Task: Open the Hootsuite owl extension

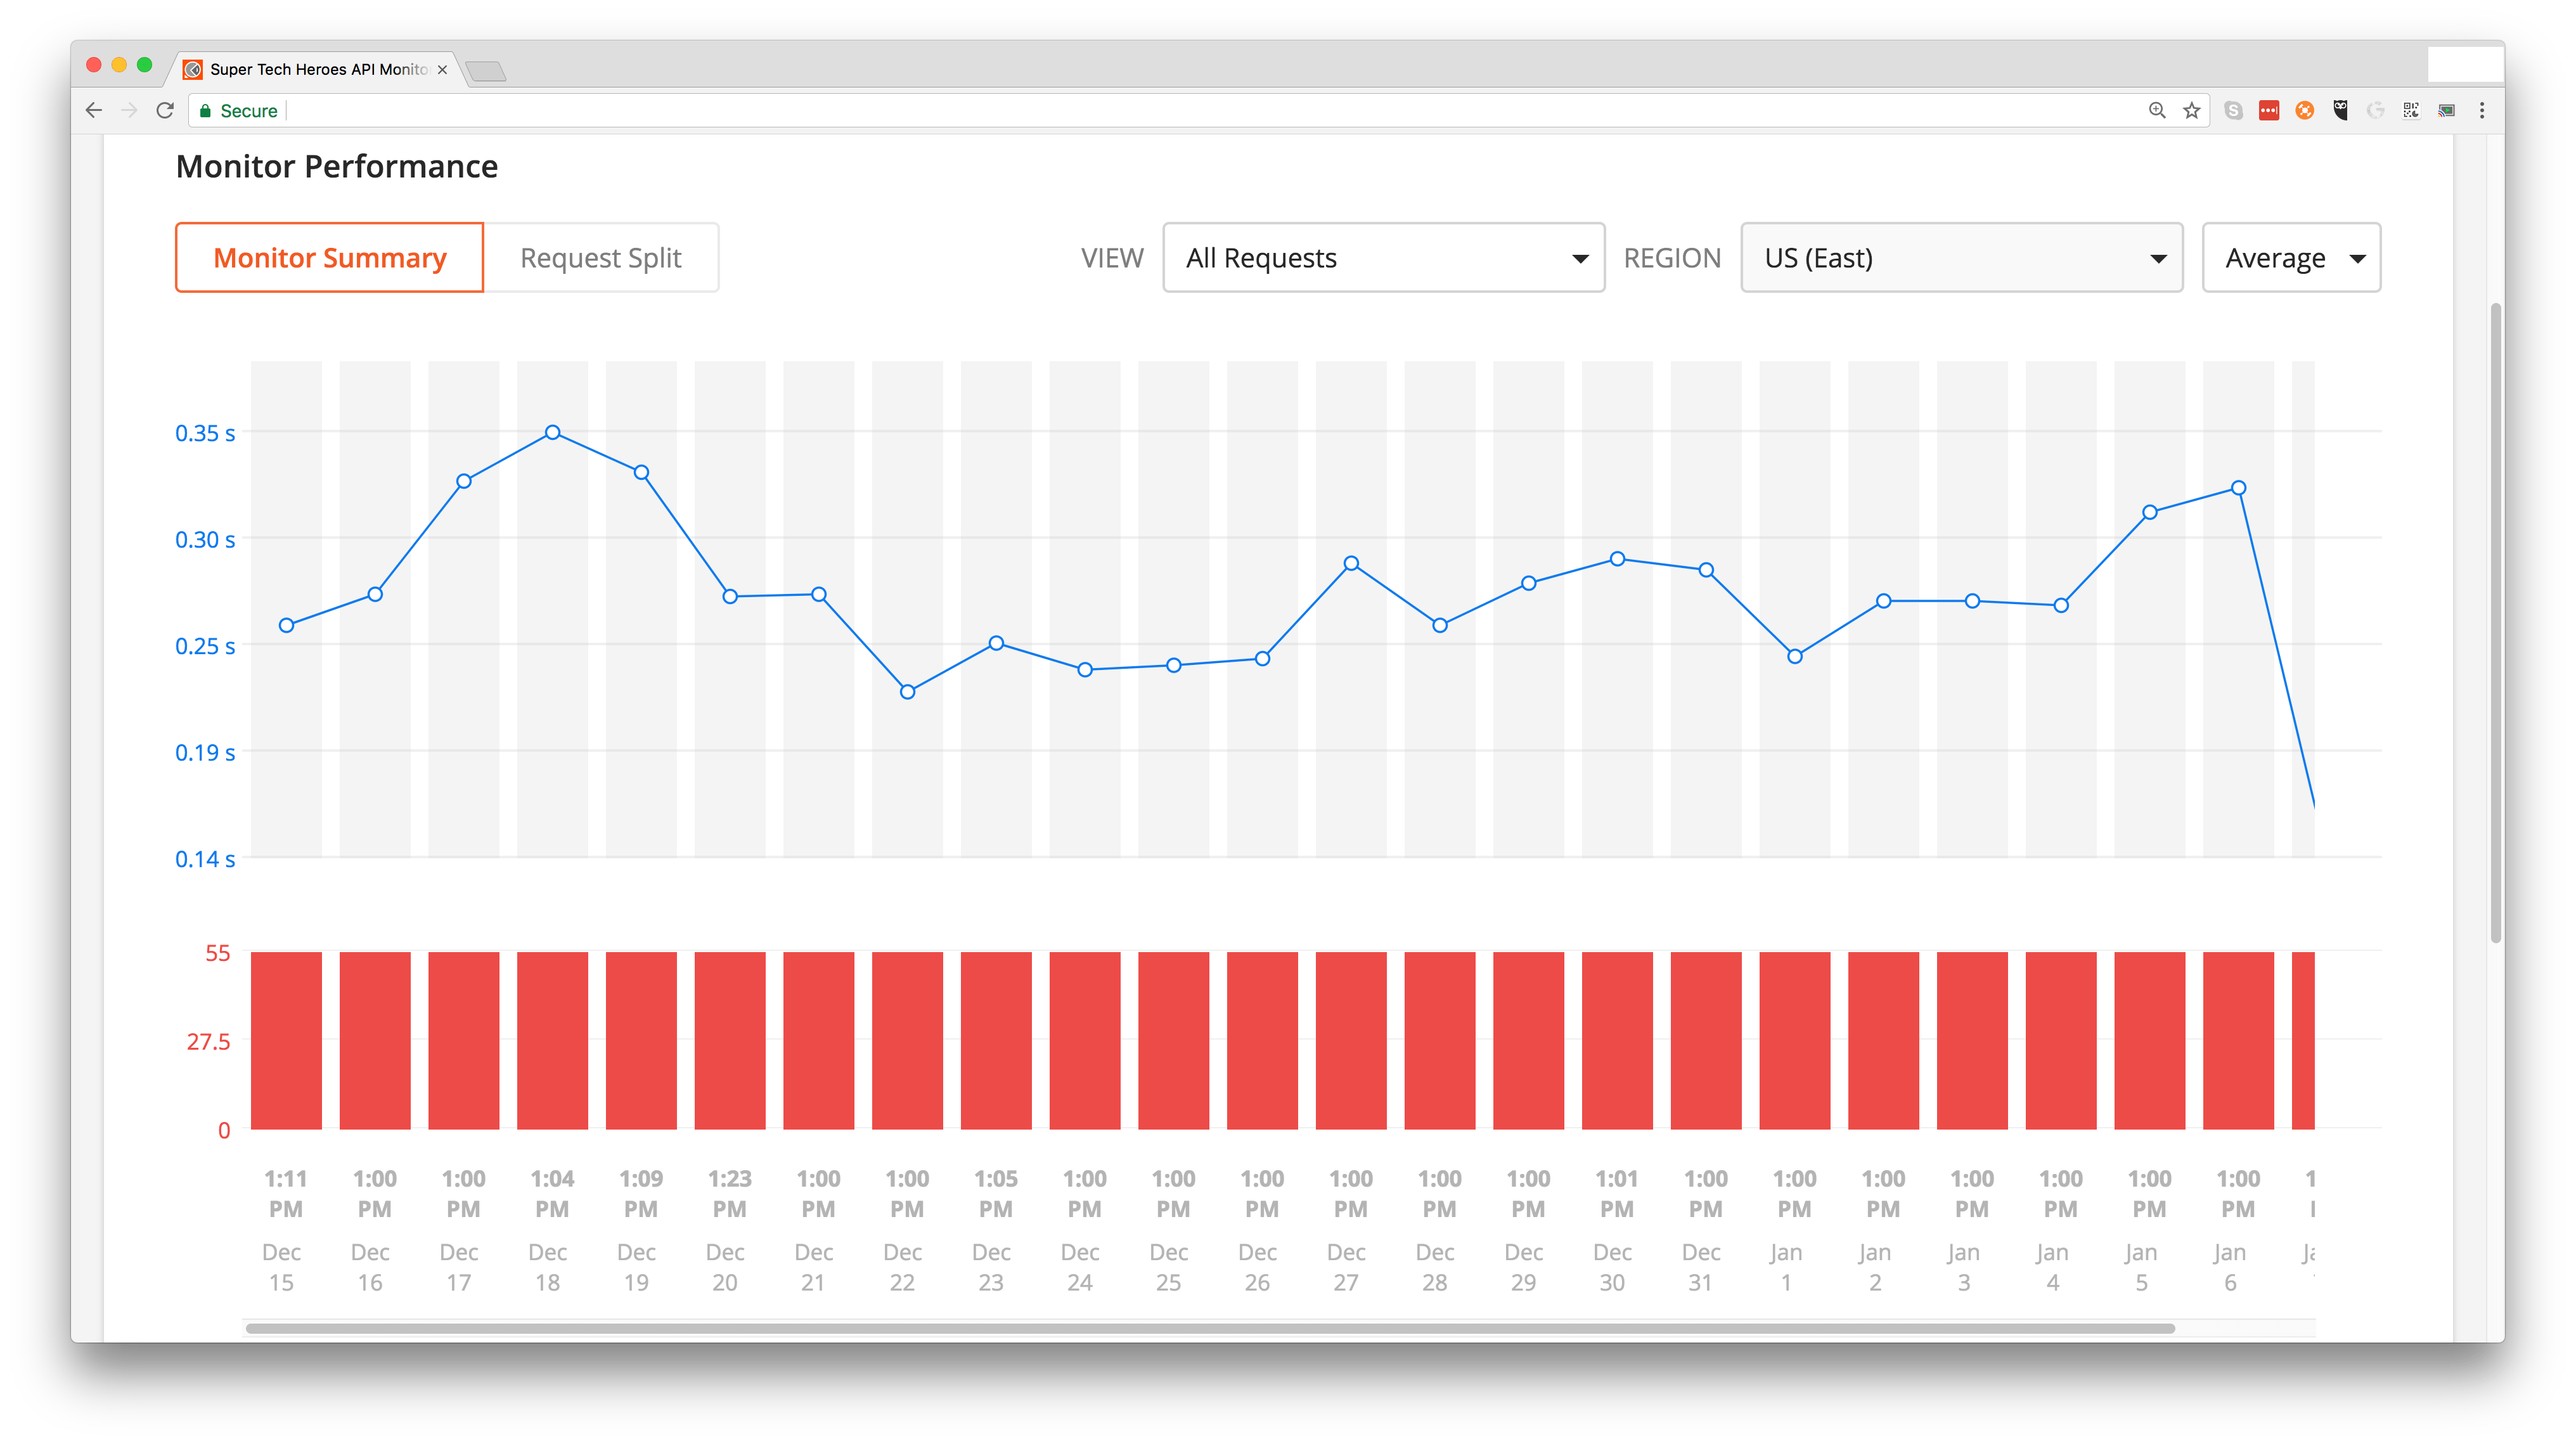Action: (x=2341, y=111)
